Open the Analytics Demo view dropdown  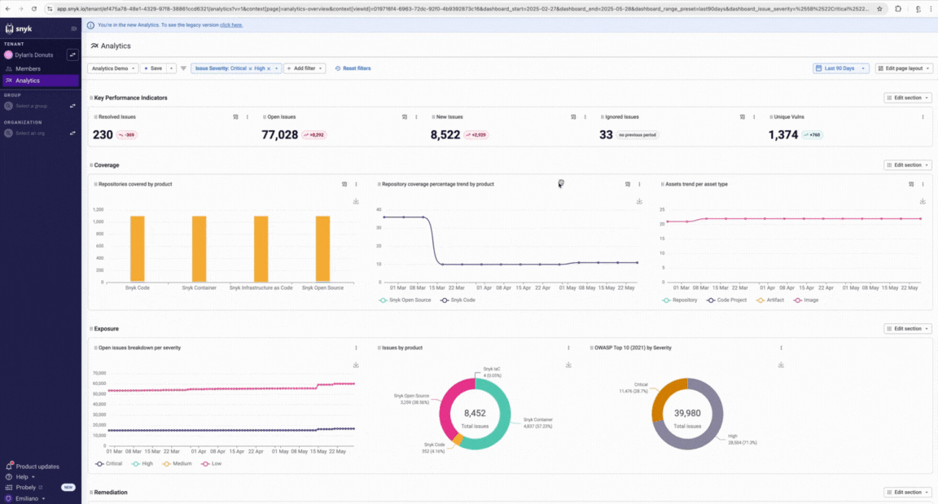tap(113, 68)
